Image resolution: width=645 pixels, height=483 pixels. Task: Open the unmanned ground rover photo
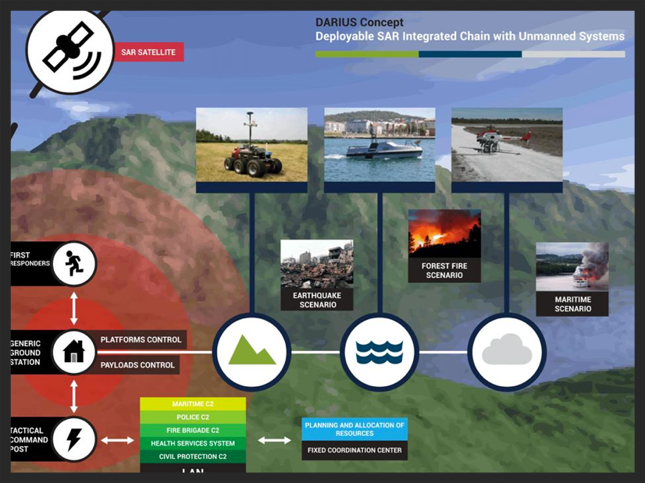point(251,144)
